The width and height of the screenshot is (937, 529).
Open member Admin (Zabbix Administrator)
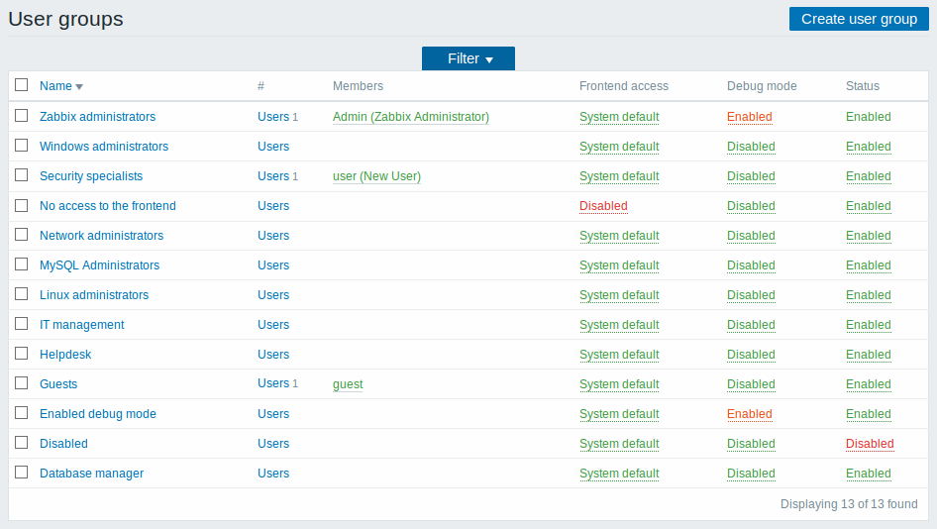(410, 117)
